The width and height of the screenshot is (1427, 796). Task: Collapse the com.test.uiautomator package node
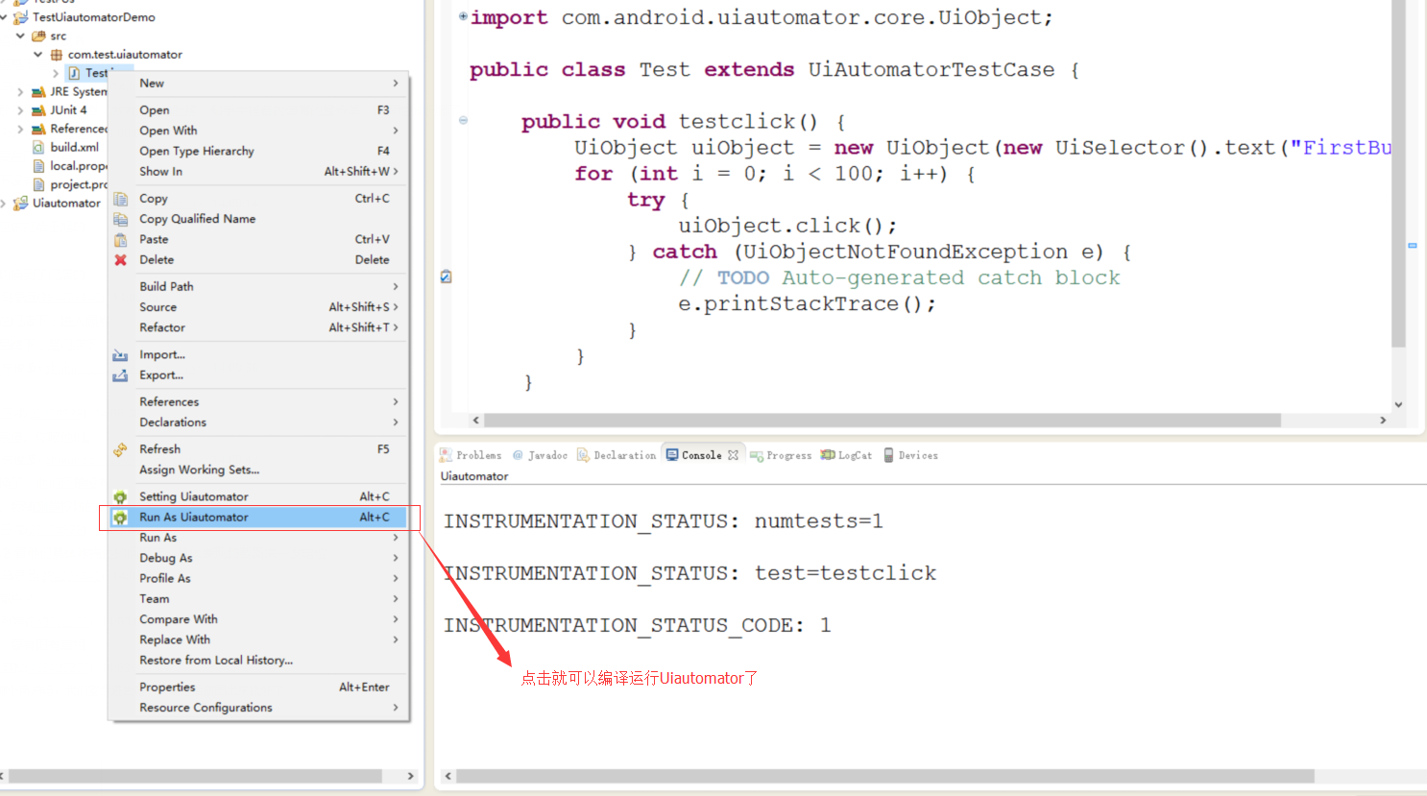tap(38, 55)
